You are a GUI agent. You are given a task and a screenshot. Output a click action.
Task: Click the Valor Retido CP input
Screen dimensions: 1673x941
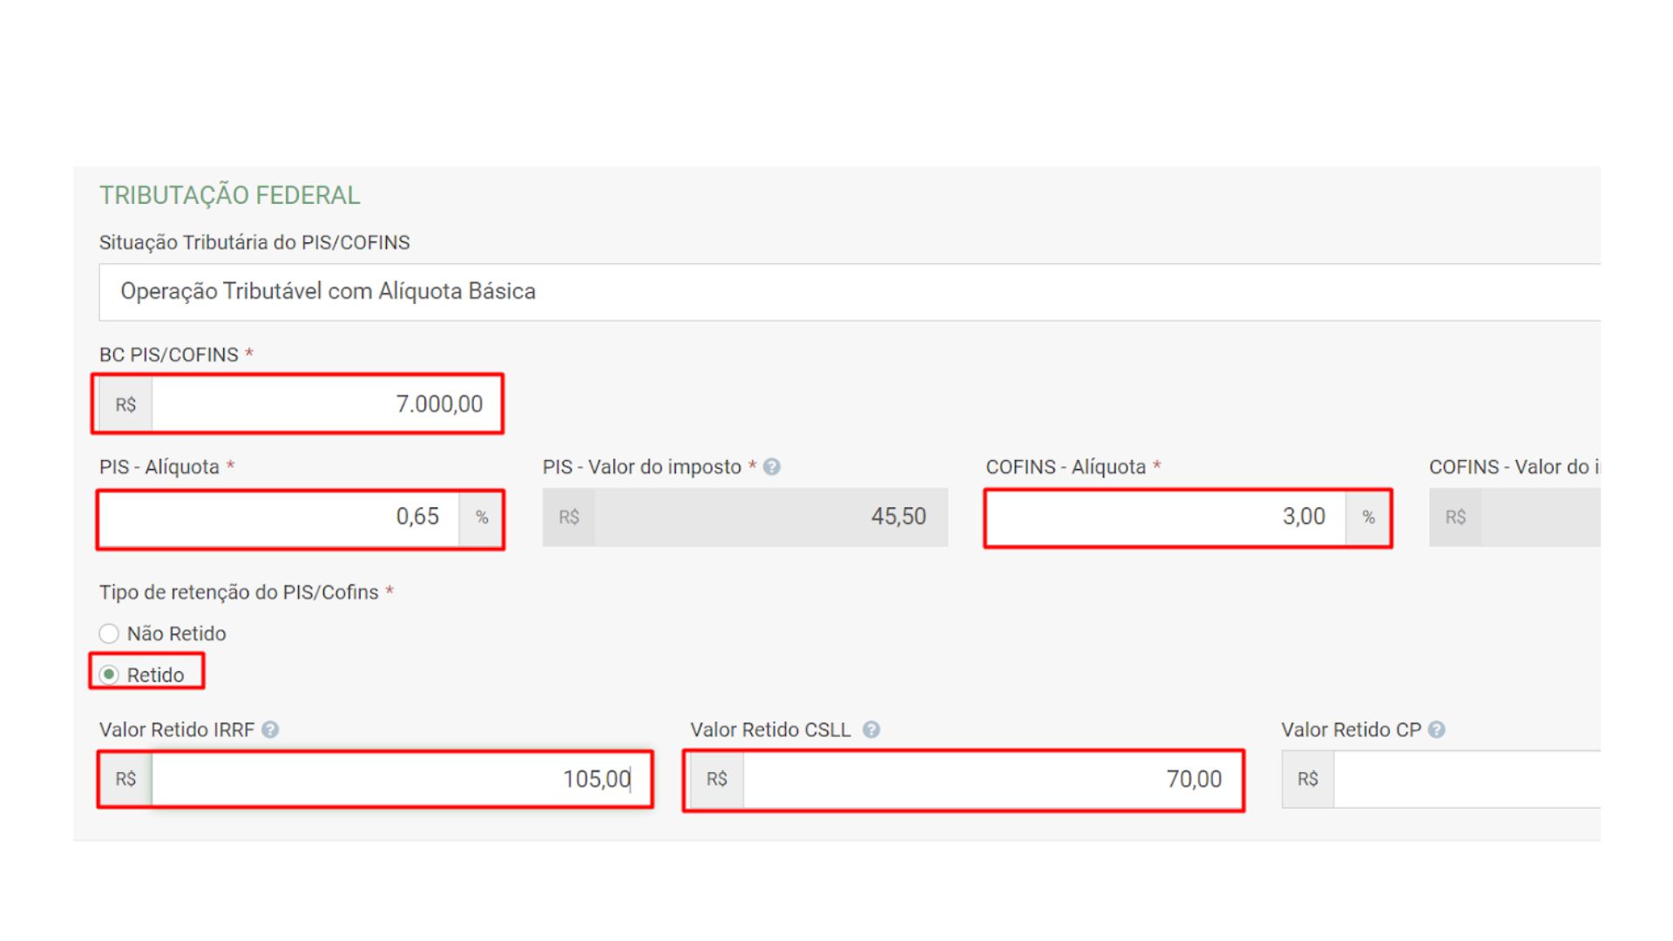(x=1468, y=779)
